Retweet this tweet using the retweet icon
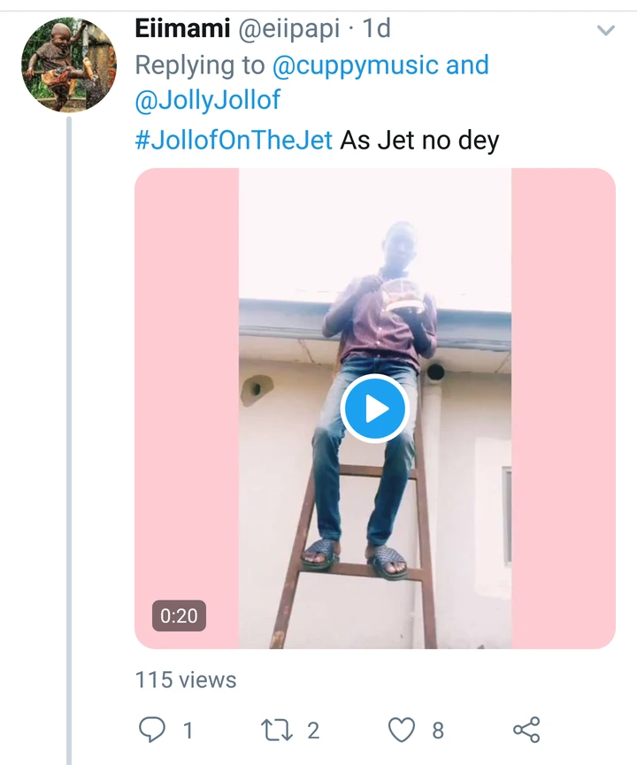This screenshot has height=765, width=637. [278, 730]
